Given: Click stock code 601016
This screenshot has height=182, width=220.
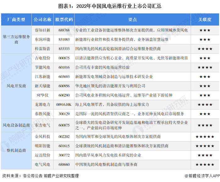Looking at the screenshot, I should click(64, 67).
